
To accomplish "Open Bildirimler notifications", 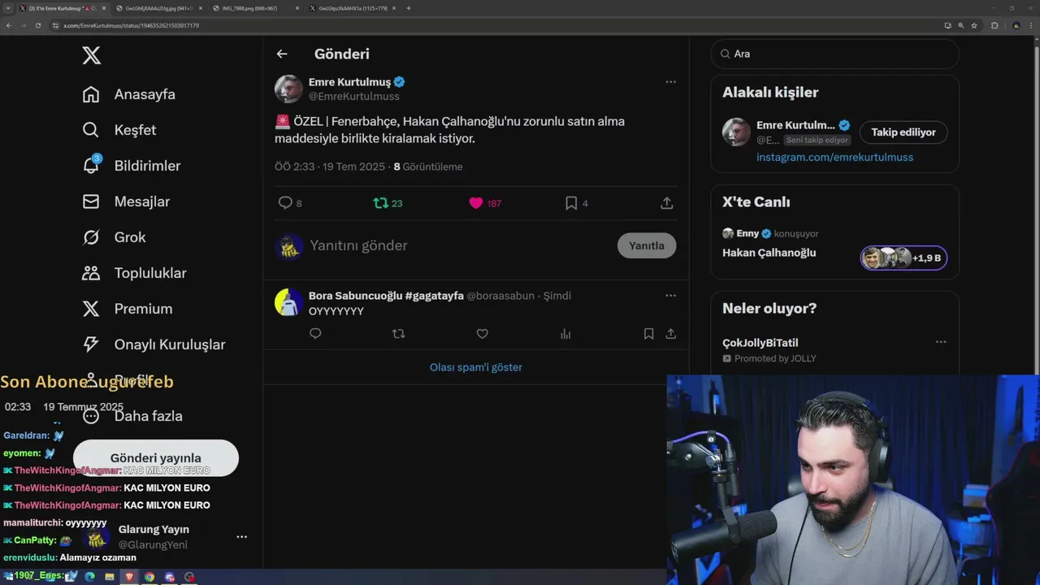I will pos(132,166).
